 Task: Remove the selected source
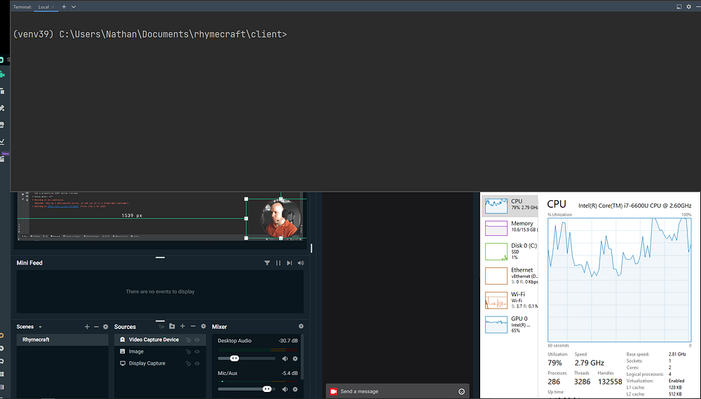pos(193,326)
